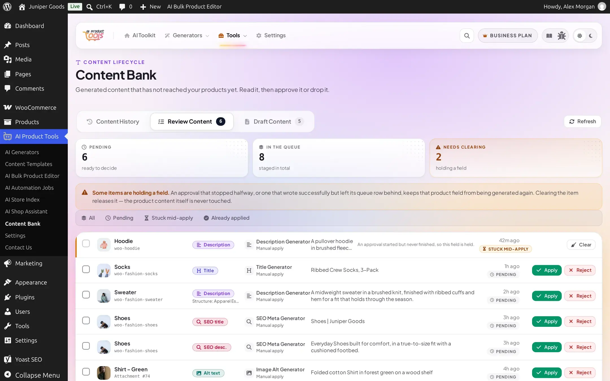
Task: Select the Review Content tab
Action: tap(192, 121)
